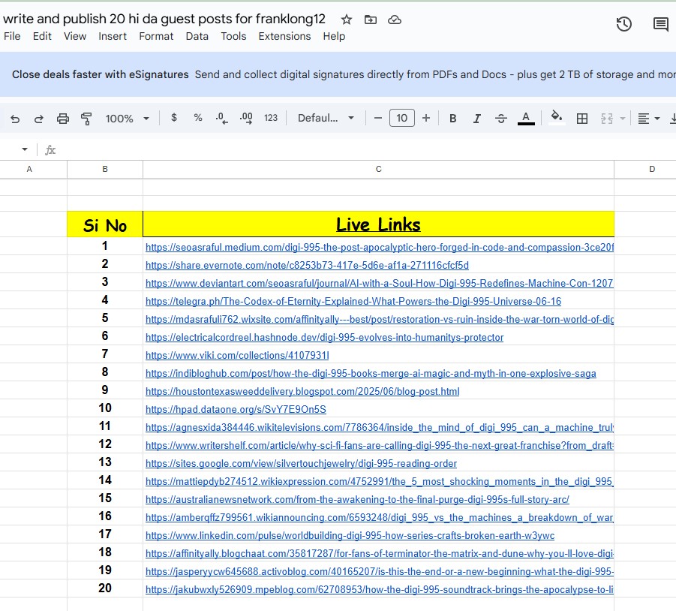Star this spreadsheet document
The width and height of the screenshot is (676, 611).
click(x=346, y=20)
